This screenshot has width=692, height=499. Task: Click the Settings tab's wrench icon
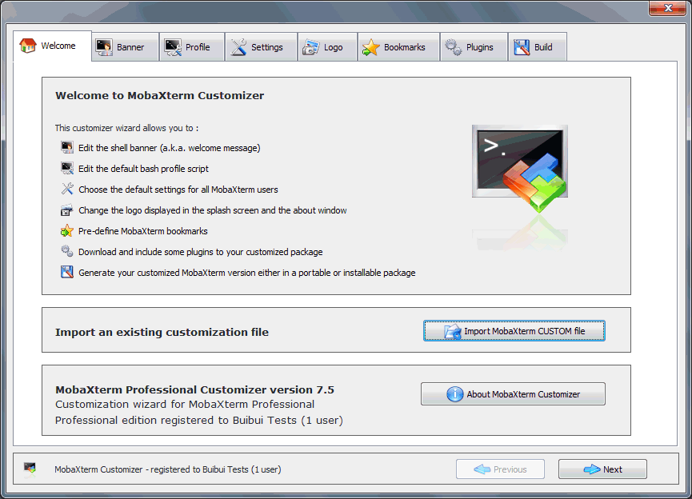(x=238, y=47)
